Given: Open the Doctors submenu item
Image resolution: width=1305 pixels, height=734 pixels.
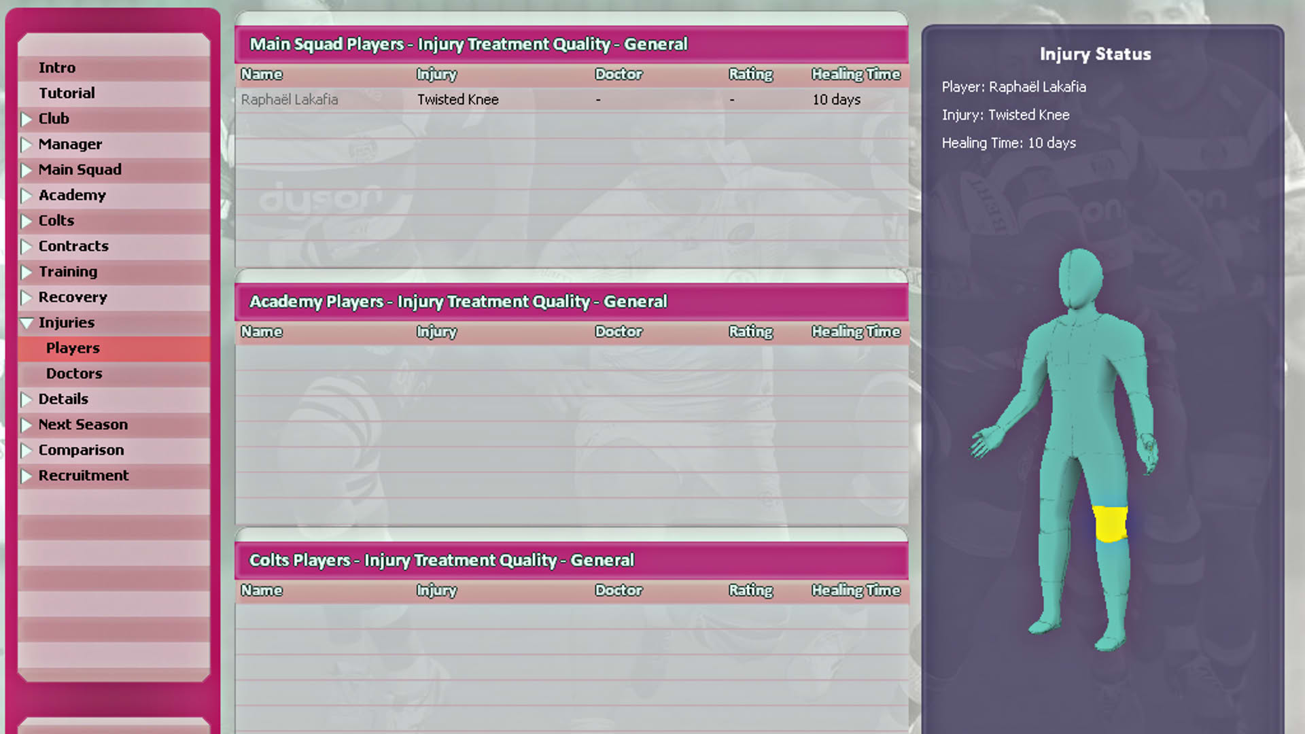Looking at the screenshot, I should click(114, 374).
